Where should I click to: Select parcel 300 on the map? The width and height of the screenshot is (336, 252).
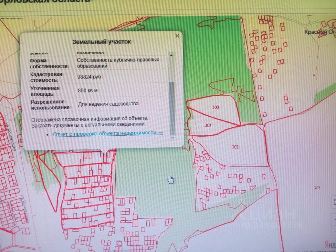[215, 107]
